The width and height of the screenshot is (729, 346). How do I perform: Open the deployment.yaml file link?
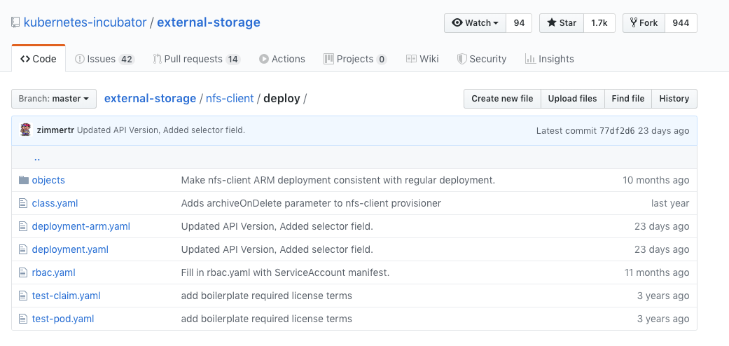[x=70, y=249]
